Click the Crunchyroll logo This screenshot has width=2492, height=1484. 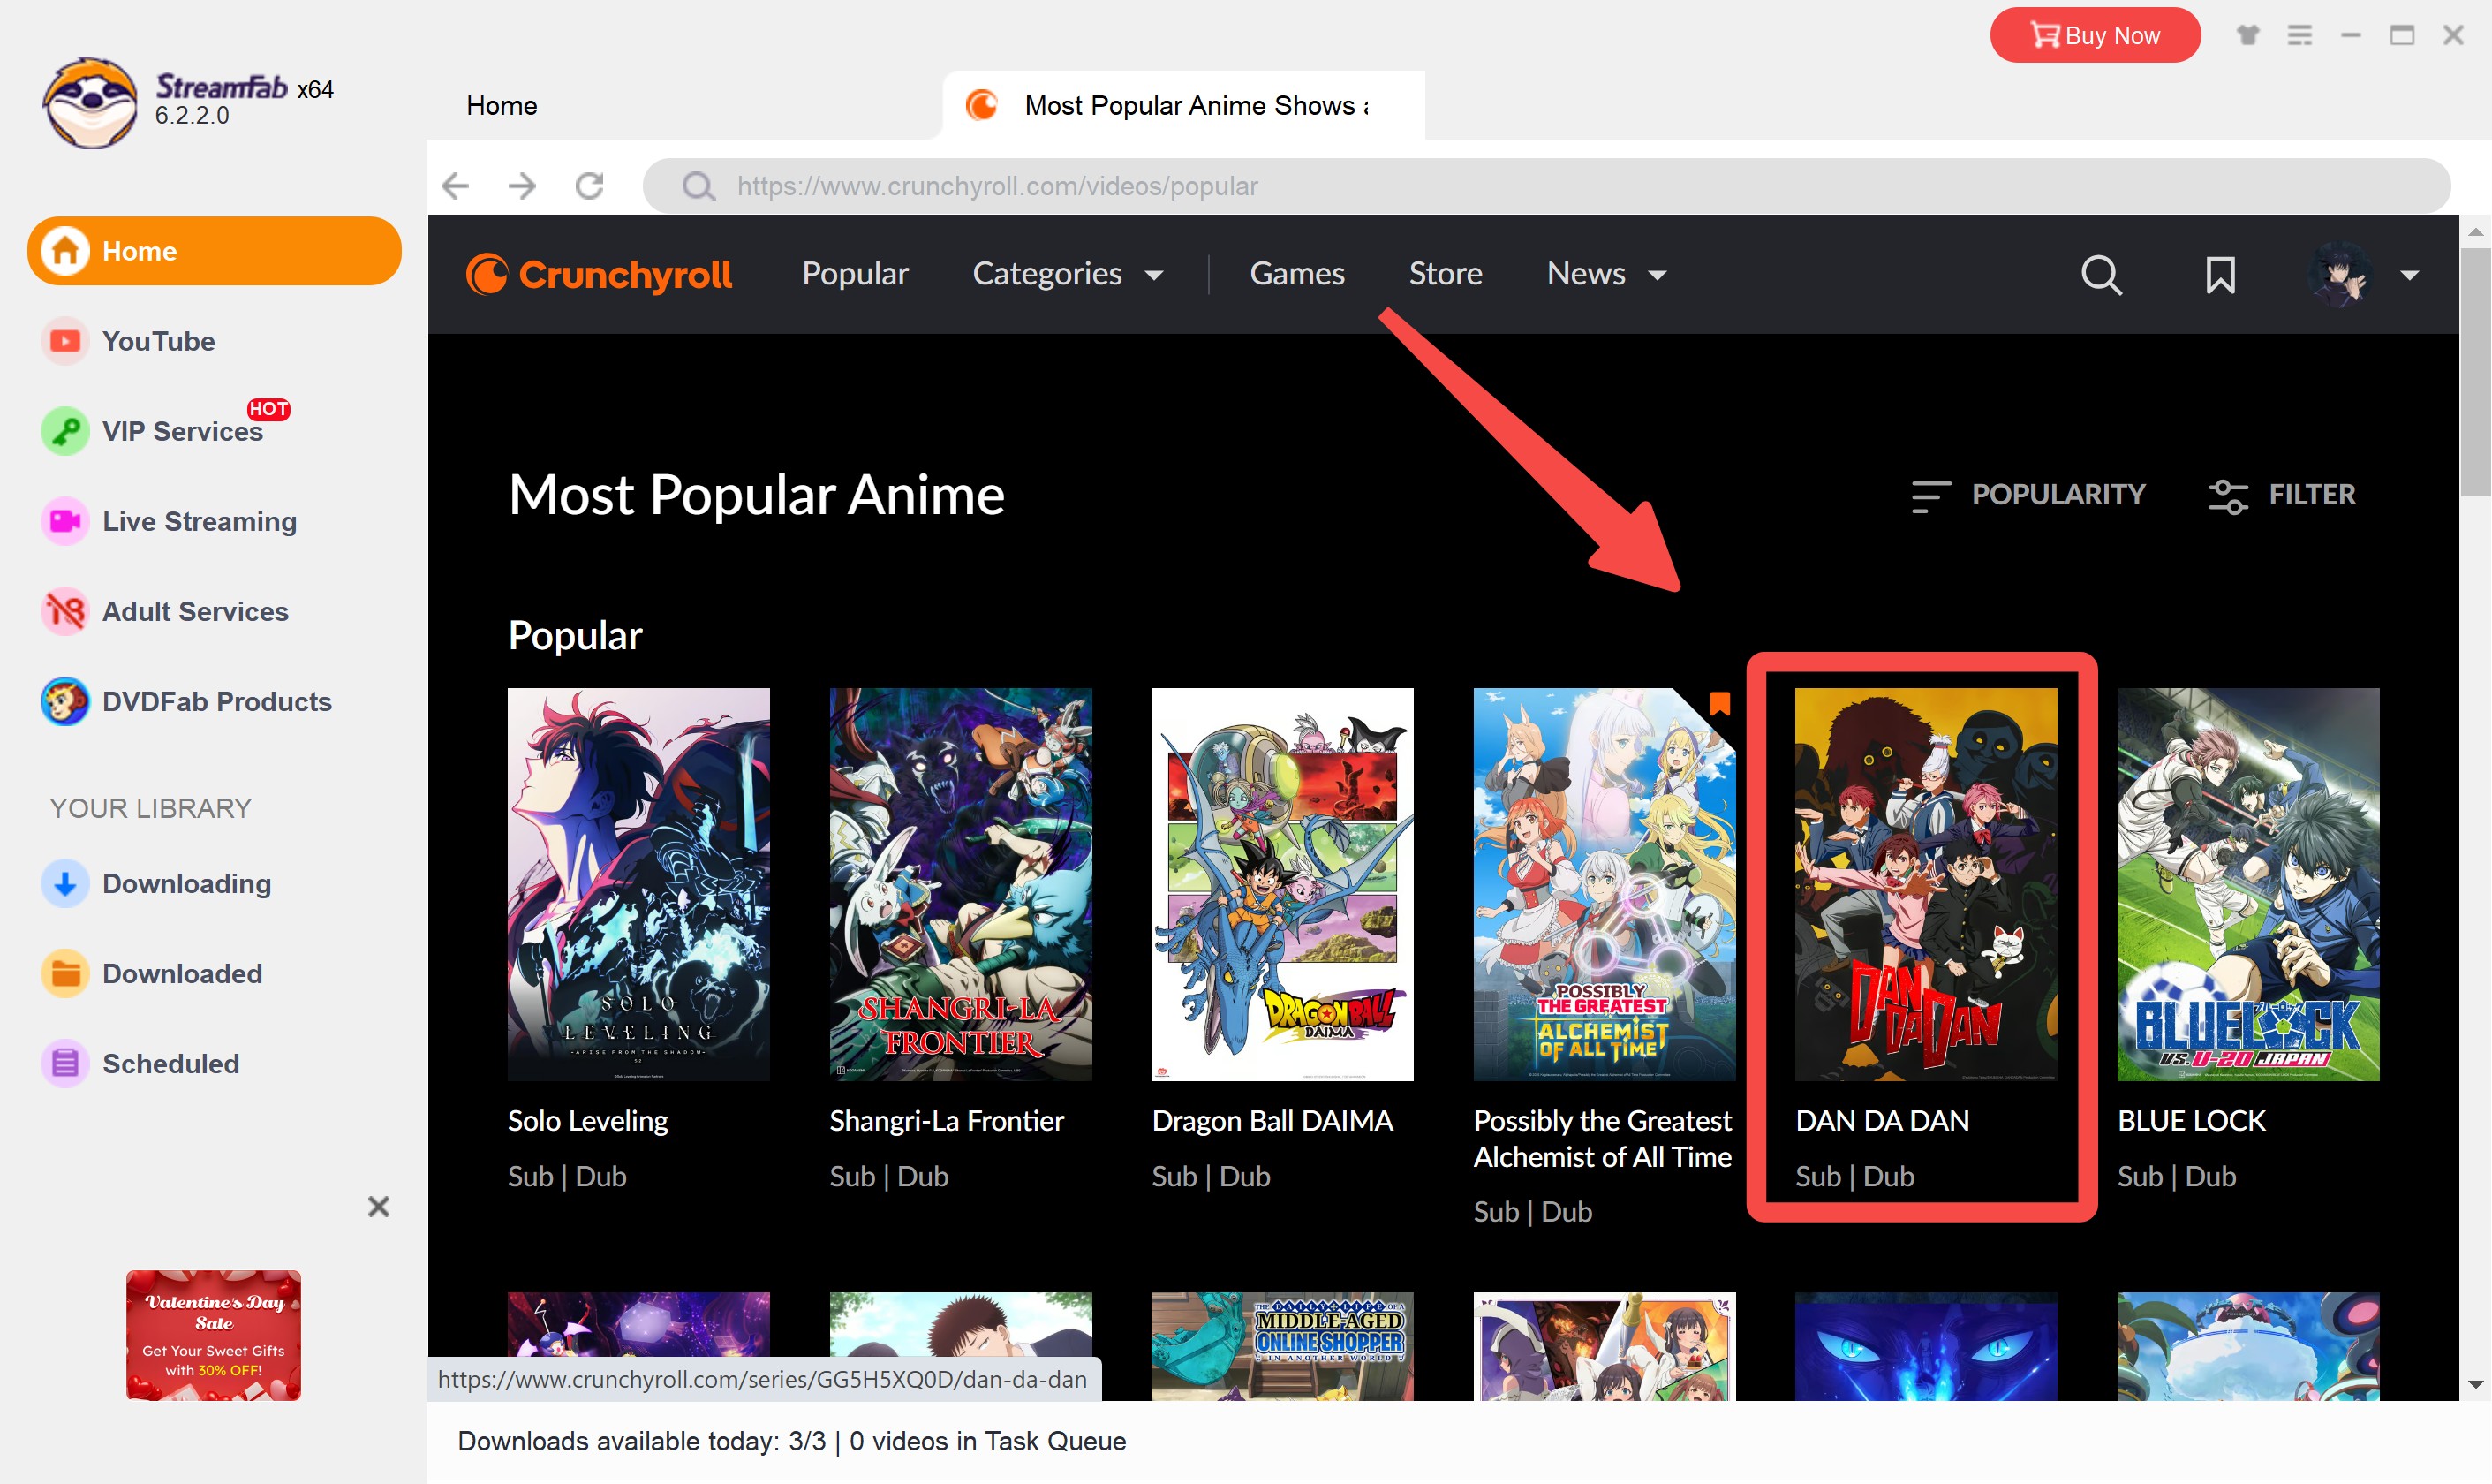point(600,274)
